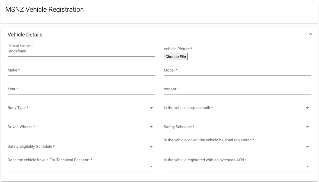Image resolution: width=319 pixels, height=182 pixels.
Task: Open overseas ASN dropdown arrow
Action: [307, 166]
